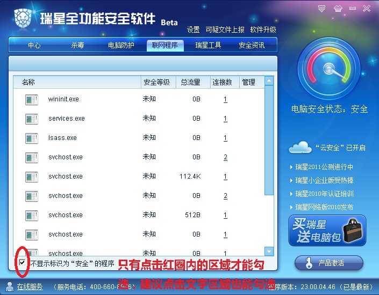This screenshot has width=379, height=295.
Task: Click the 112.4K traffic value
Action: pyautogui.click(x=190, y=176)
